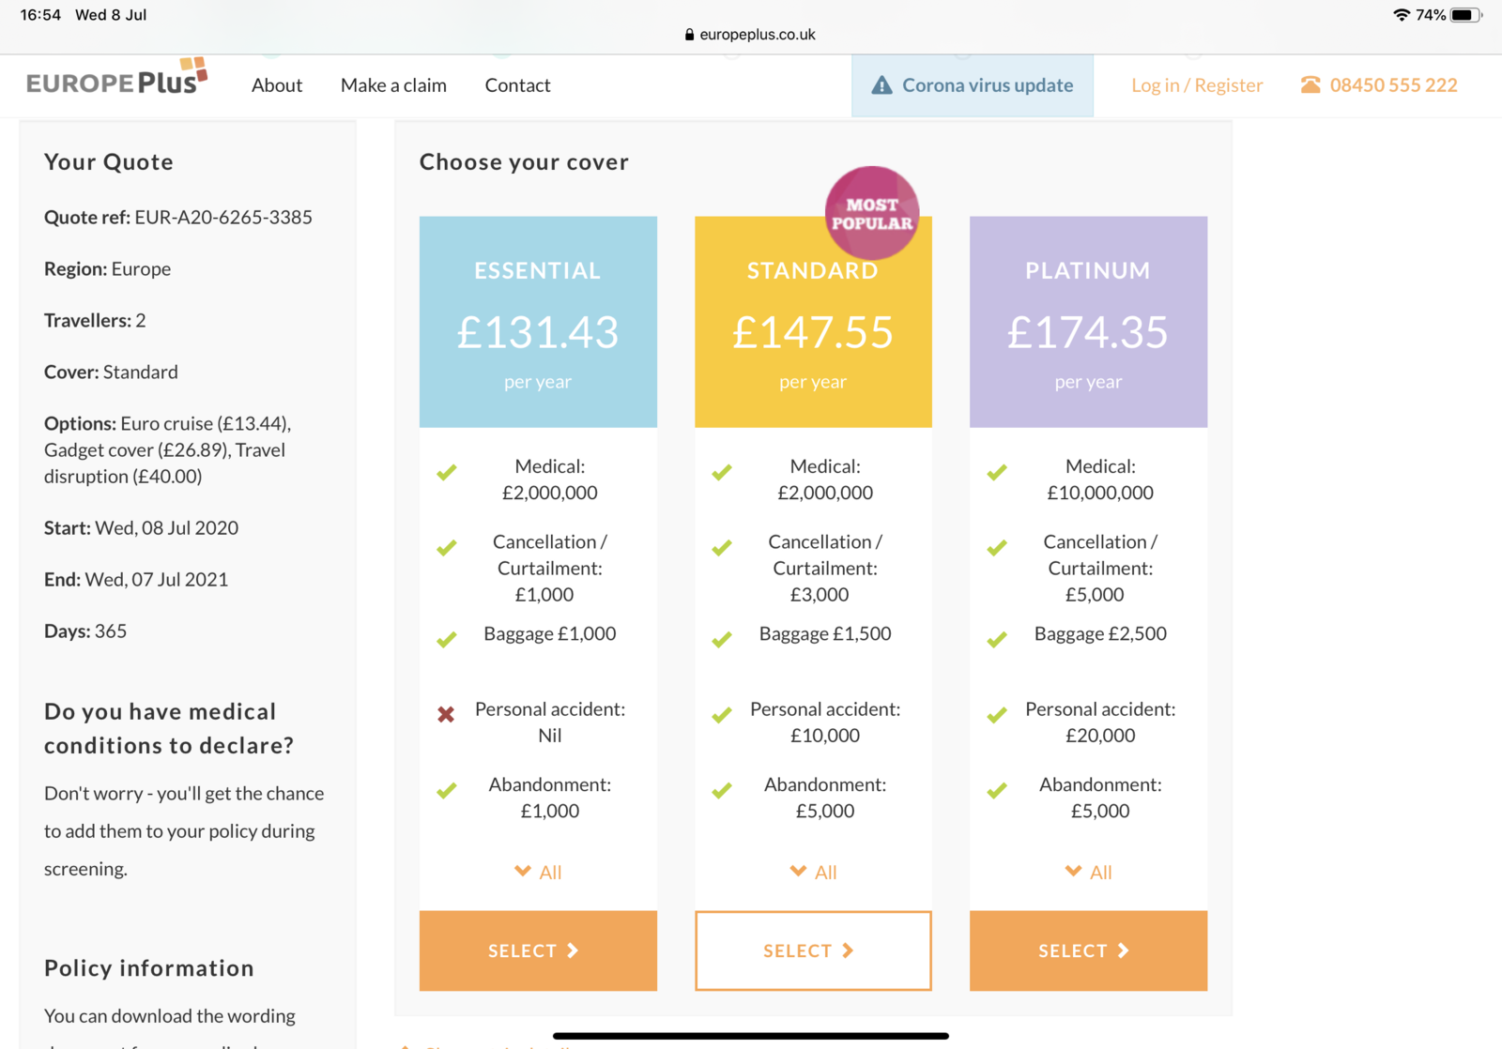Open Log in / Register link
This screenshot has height=1049, width=1502.
click(x=1197, y=85)
